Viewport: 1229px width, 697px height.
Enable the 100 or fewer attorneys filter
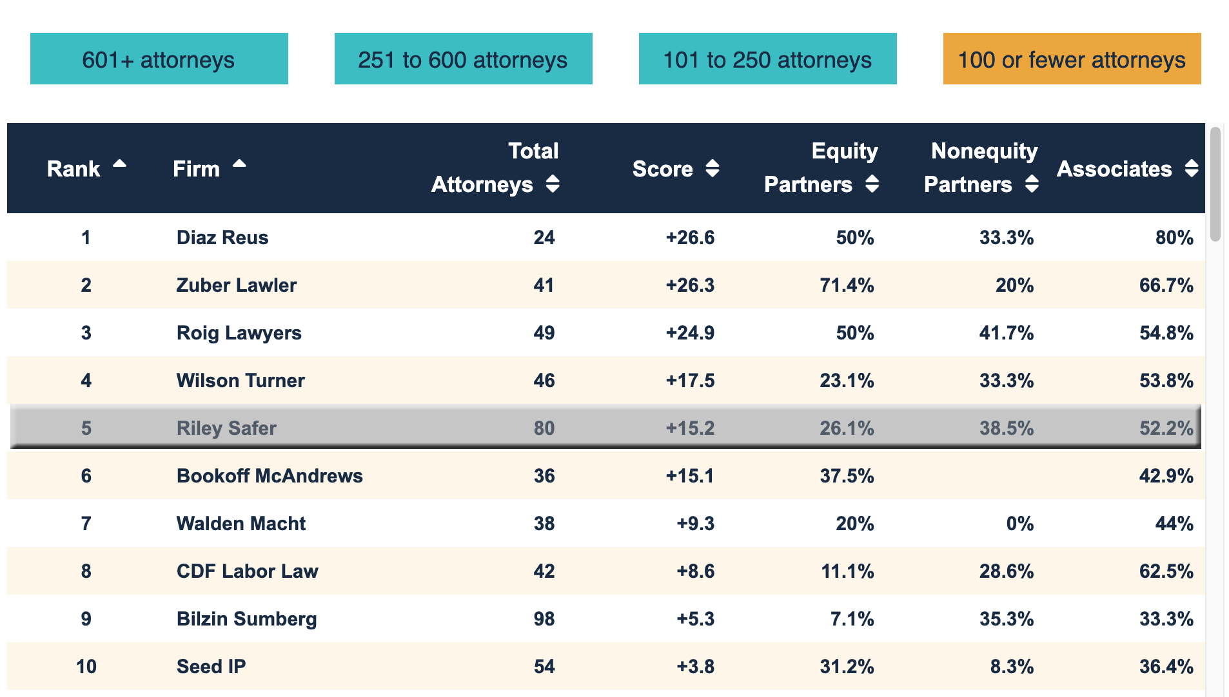pos(1071,59)
